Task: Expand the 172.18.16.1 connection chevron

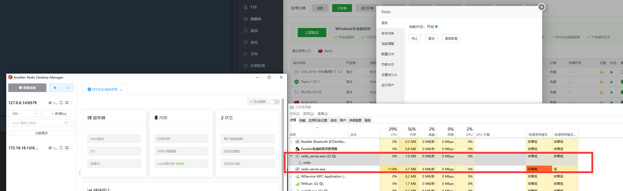Action: pos(72,148)
